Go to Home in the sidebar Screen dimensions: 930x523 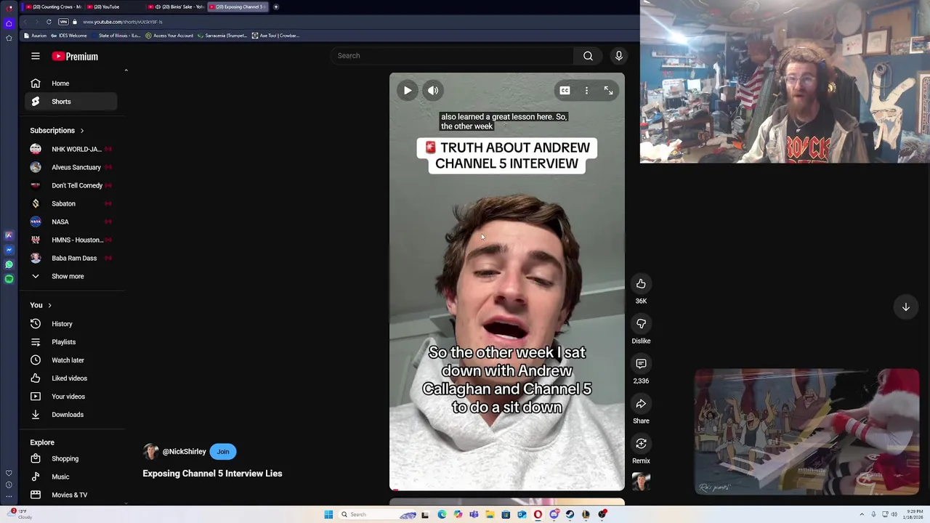[x=71, y=84]
